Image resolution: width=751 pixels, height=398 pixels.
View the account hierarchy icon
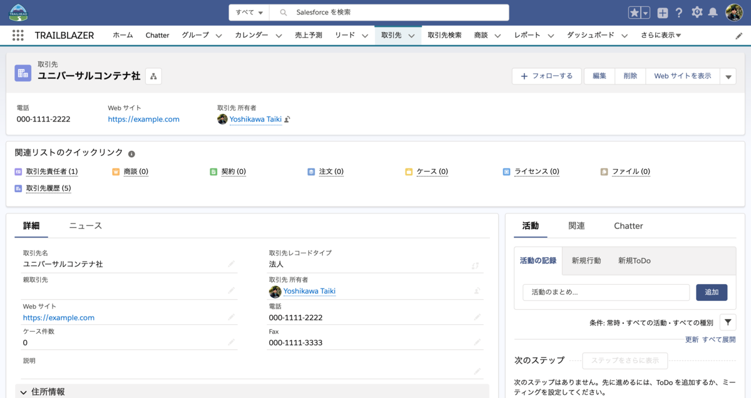pos(153,76)
